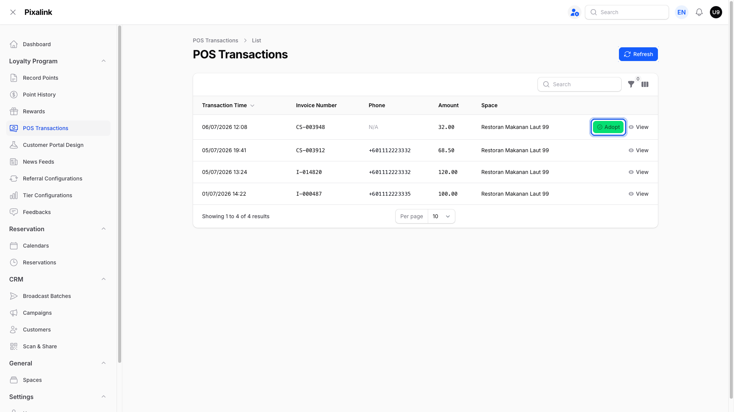Click the News Feeds newspaper icon
Image resolution: width=734 pixels, height=412 pixels.
(x=14, y=162)
